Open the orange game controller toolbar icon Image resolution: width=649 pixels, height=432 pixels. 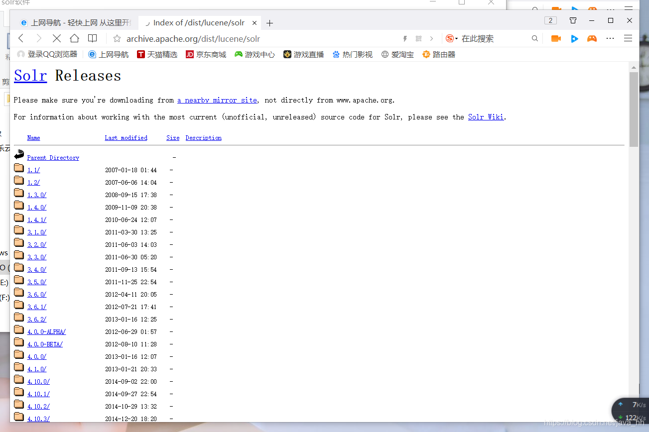(x=592, y=38)
